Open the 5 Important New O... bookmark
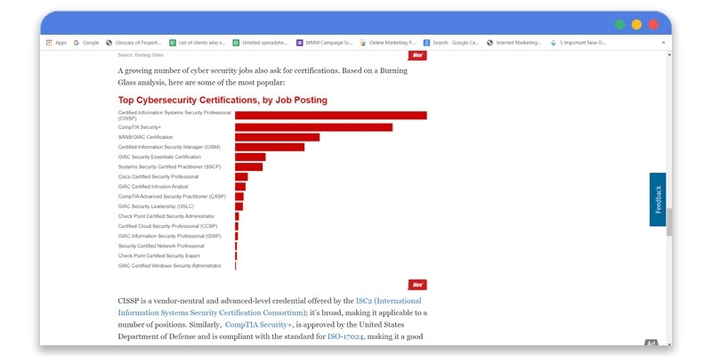Image resolution: width=712 pixels, height=356 pixels. click(578, 43)
